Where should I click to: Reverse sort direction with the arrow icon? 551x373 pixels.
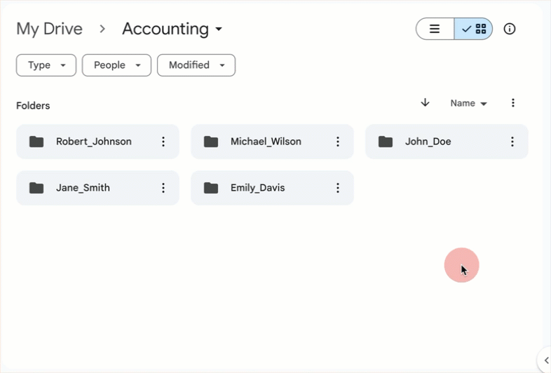click(x=425, y=103)
